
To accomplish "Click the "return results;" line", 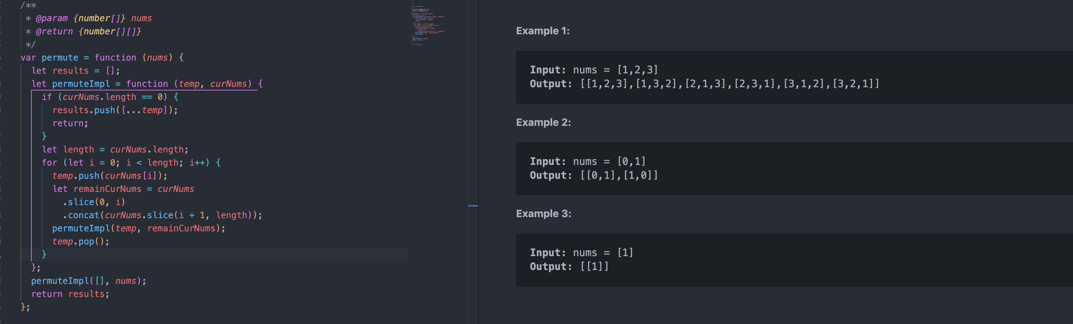I will (70, 294).
